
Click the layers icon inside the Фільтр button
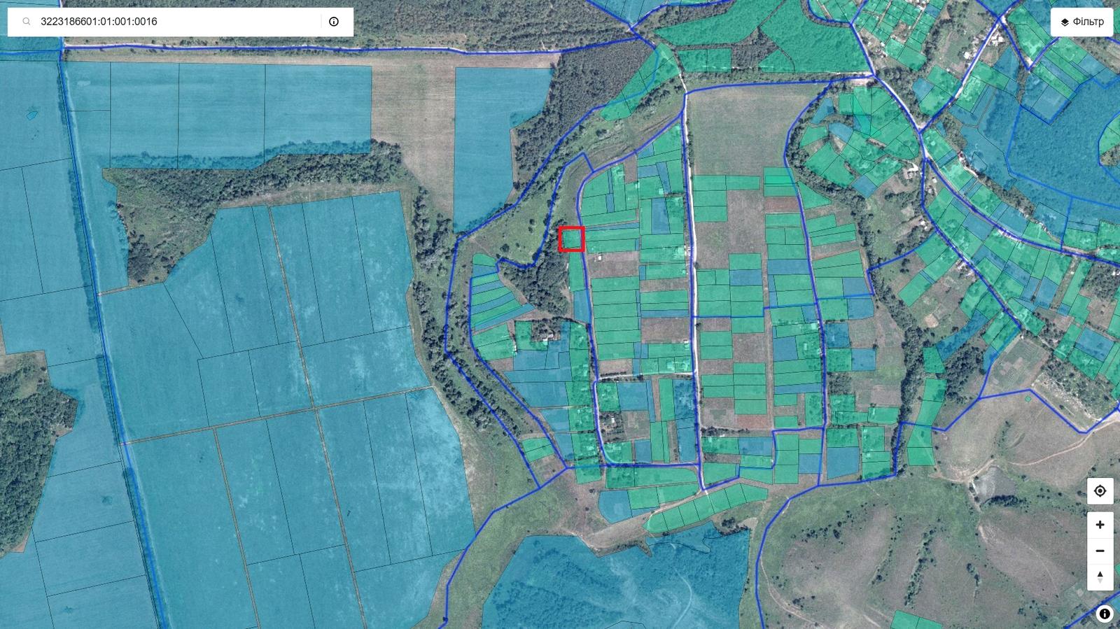(x=1065, y=22)
